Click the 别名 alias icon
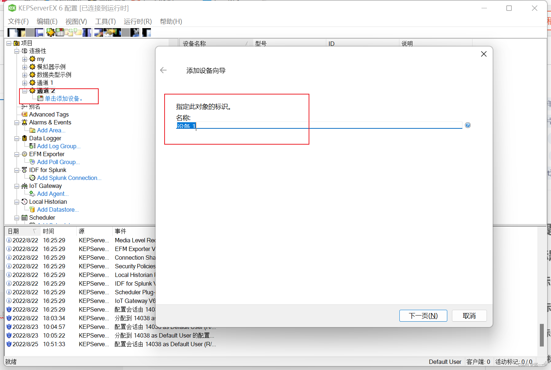The width and height of the screenshot is (551, 370). click(24, 107)
